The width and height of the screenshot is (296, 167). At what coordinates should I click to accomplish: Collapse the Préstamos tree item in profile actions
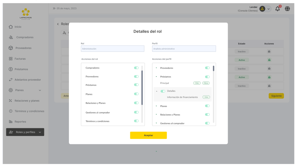(x=156, y=77)
